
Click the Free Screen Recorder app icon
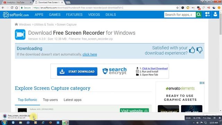pos(20,34)
